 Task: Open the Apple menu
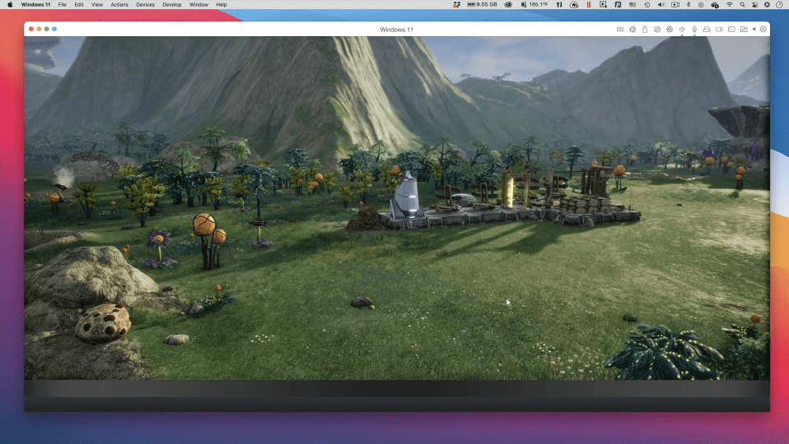[x=10, y=5]
